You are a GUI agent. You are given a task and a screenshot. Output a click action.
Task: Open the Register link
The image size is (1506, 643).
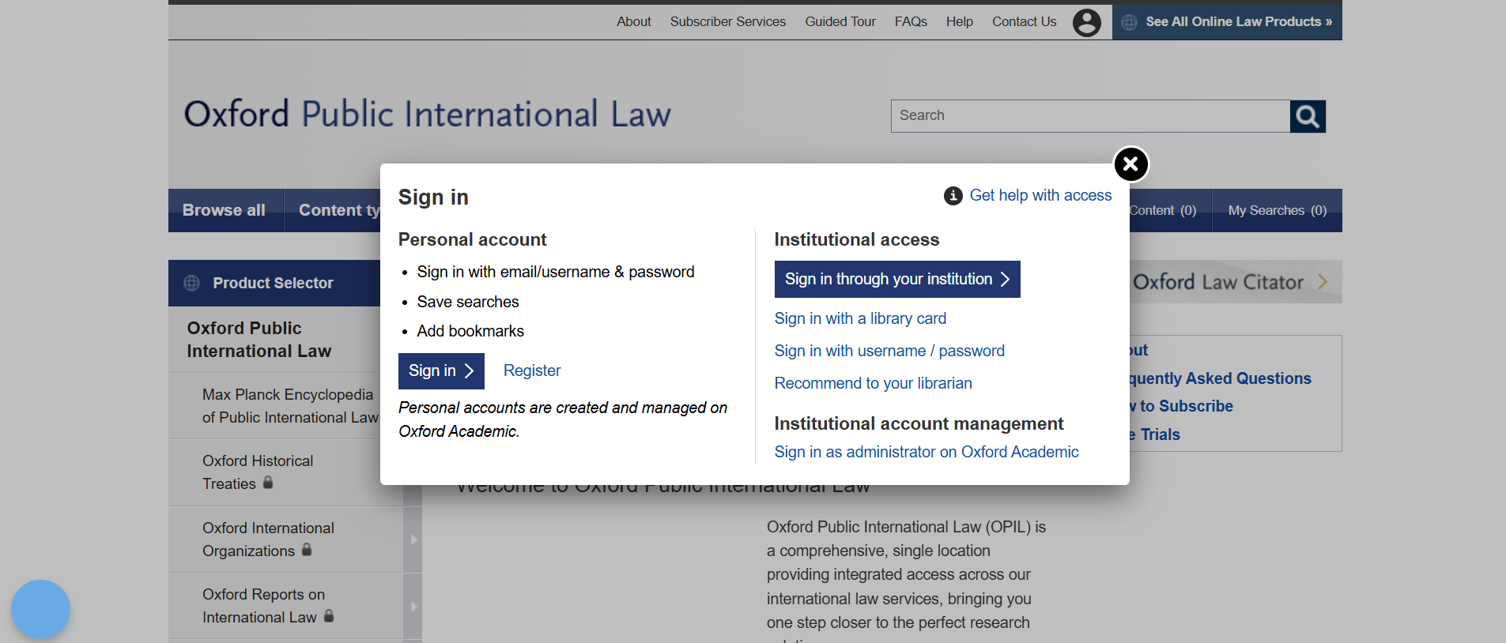pos(531,371)
